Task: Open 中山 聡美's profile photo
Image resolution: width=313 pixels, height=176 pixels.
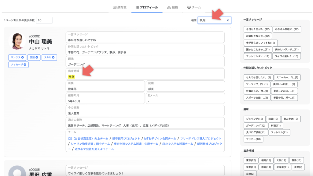Action: (x=17, y=41)
